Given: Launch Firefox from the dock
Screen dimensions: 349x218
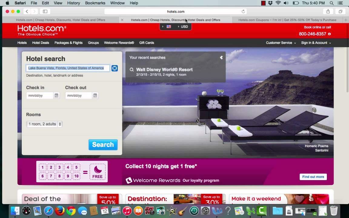Looking at the screenshot, I should point(60,211).
